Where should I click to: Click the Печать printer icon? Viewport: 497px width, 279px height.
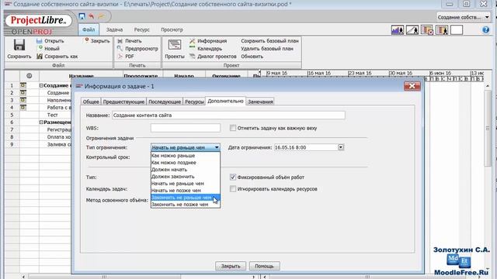(x=120, y=41)
